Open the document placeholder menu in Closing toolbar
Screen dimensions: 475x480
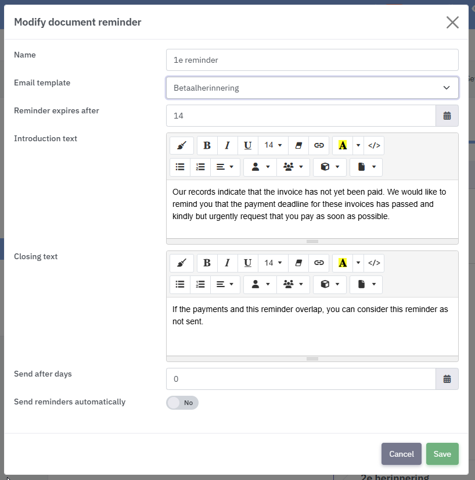tap(366, 285)
